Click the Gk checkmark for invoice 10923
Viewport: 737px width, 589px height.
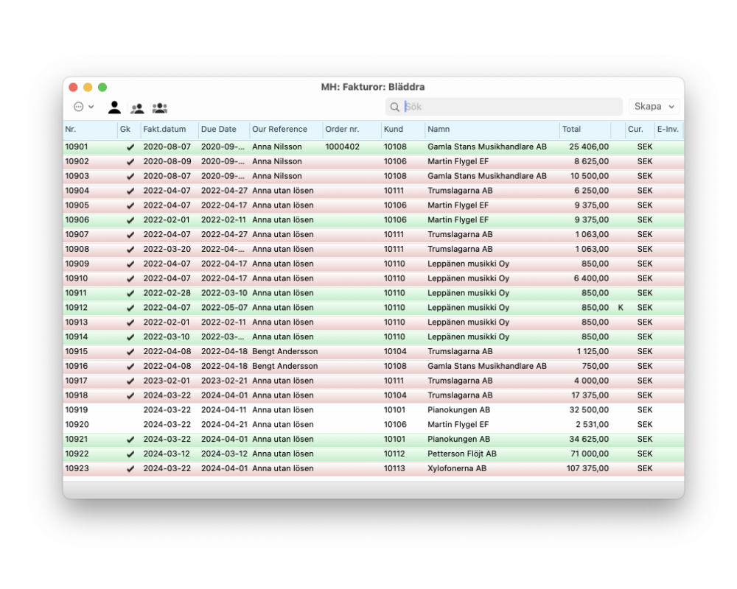coord(130,469)
